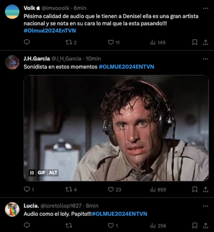214x232 pixels.
Task: Open more options on Volk's tweet
Action: [206, 8]
